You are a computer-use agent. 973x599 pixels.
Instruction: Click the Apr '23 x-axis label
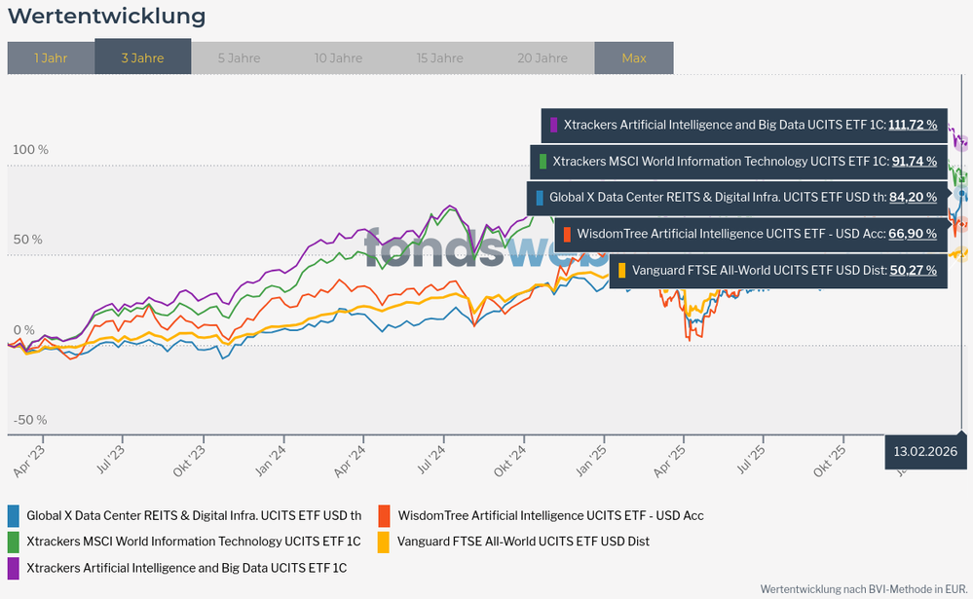(29, 462)
